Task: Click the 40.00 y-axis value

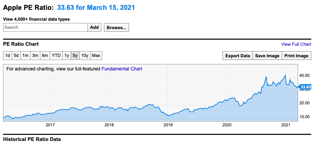Action: point(304,76)
